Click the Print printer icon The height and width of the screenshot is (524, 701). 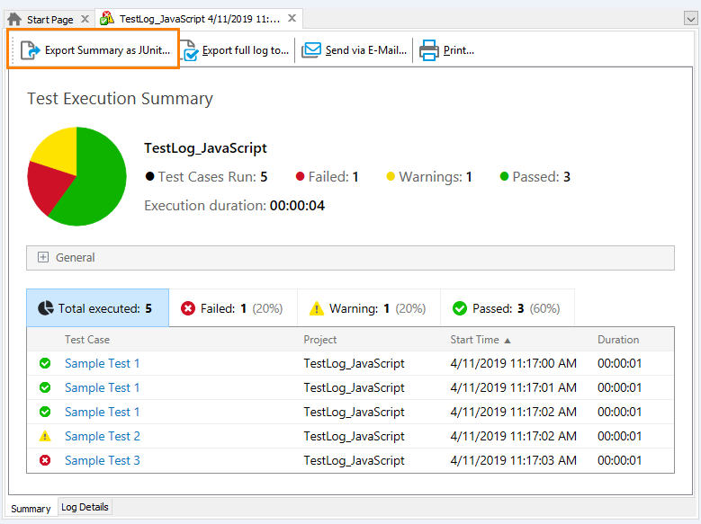[429, 50]
